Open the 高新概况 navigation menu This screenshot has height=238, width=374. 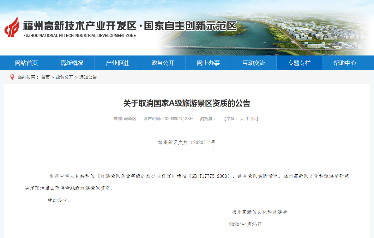72,63
